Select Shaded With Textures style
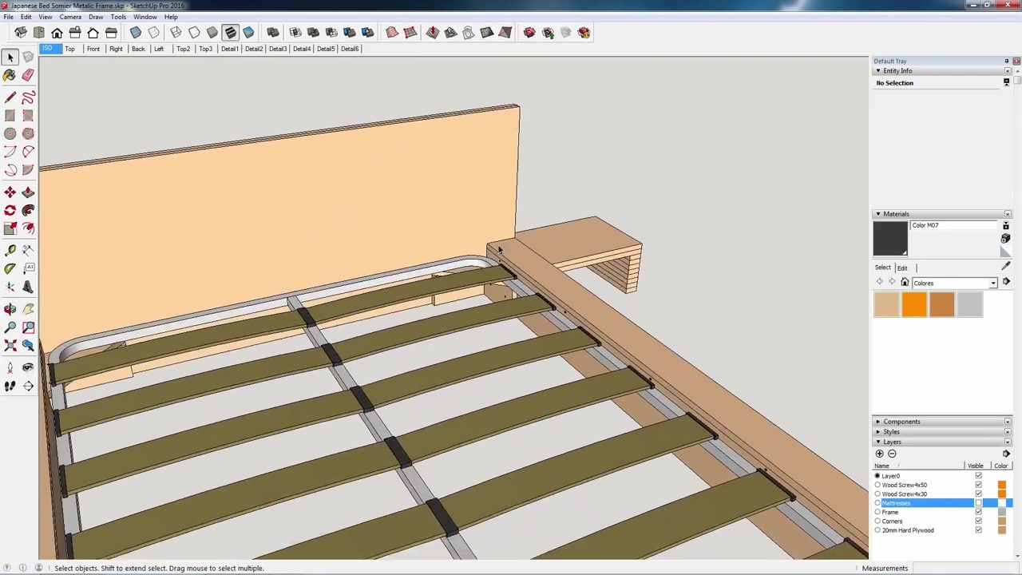Viewport: 1022px width, 575px height. 230,33
